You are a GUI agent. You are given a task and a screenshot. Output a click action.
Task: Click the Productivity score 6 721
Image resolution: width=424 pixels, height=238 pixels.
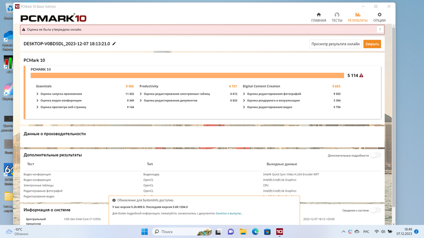pos(233,86)
